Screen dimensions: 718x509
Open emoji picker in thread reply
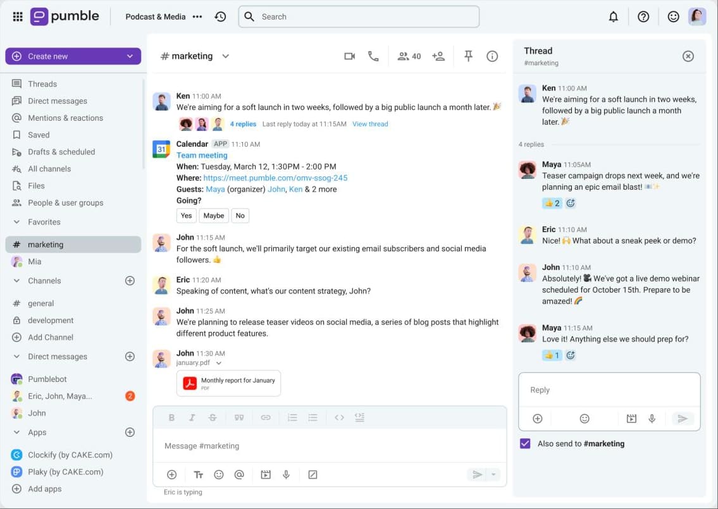(585, 419)
